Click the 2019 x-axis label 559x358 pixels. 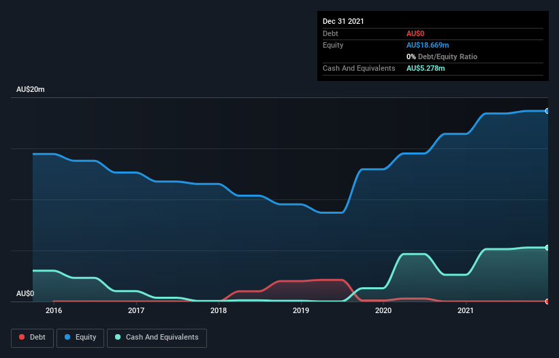click(x=301, y=310)
